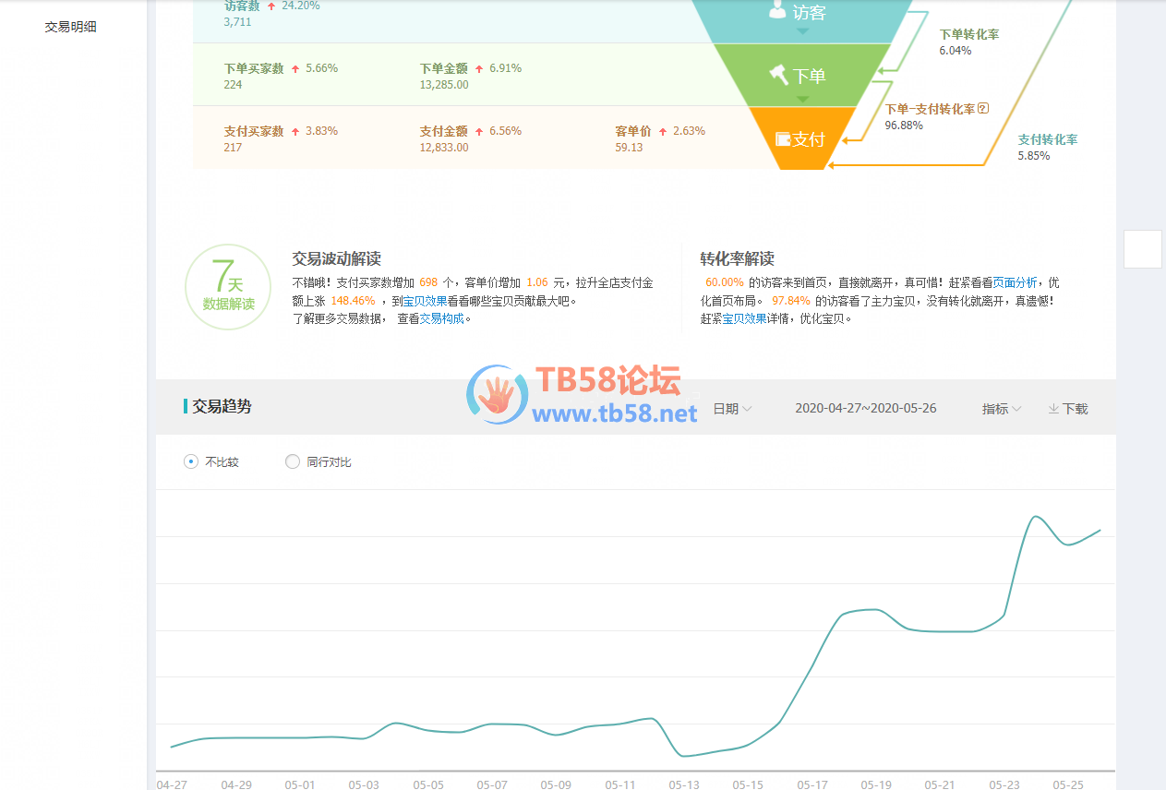The image size is (1166, 790).
Task: Click the visitor person icon in funnel
Action: (778, 10)
